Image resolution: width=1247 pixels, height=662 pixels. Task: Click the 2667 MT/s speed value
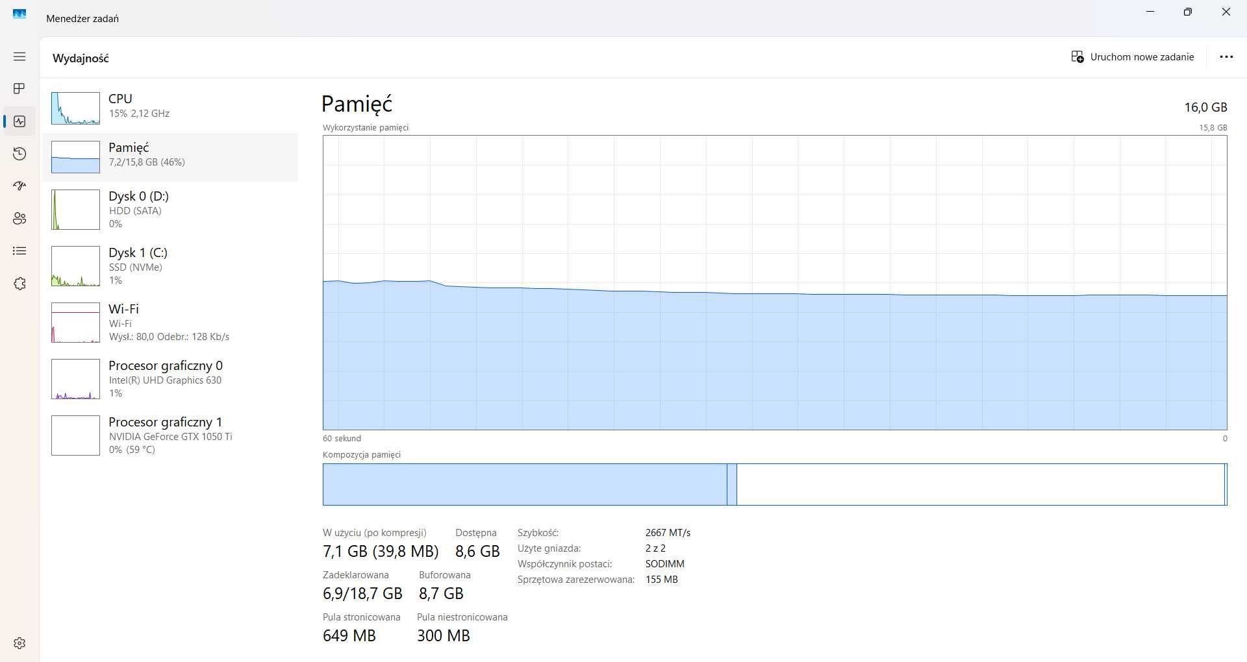point(668,533)
